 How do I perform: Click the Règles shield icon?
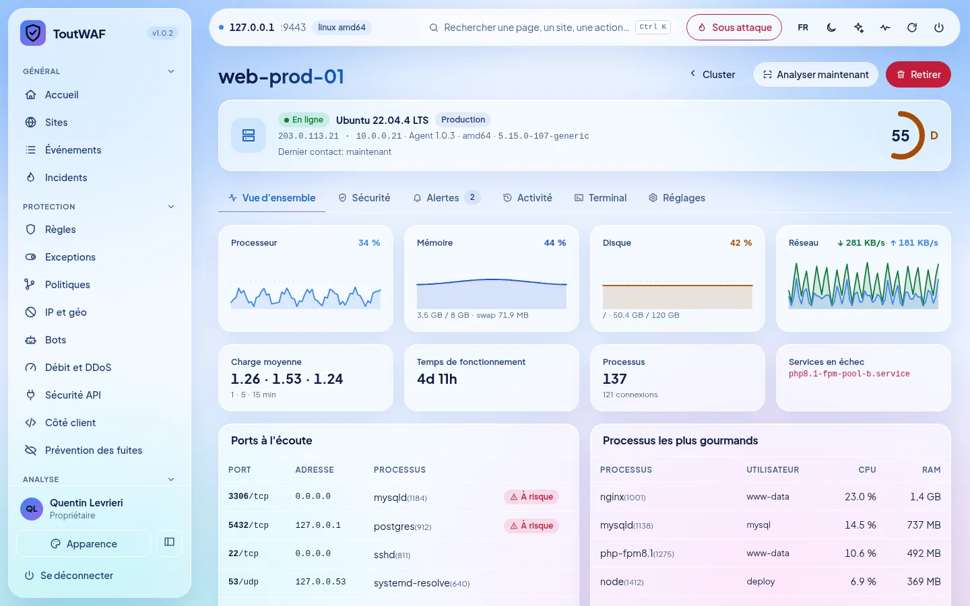point(30,230)
